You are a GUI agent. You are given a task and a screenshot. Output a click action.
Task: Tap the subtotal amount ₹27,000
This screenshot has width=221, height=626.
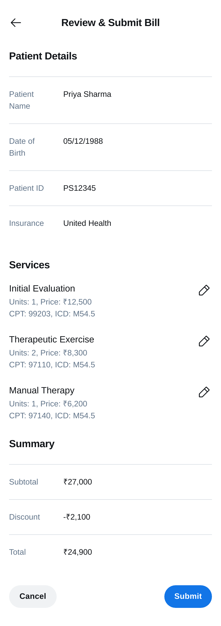coord(78,482)
